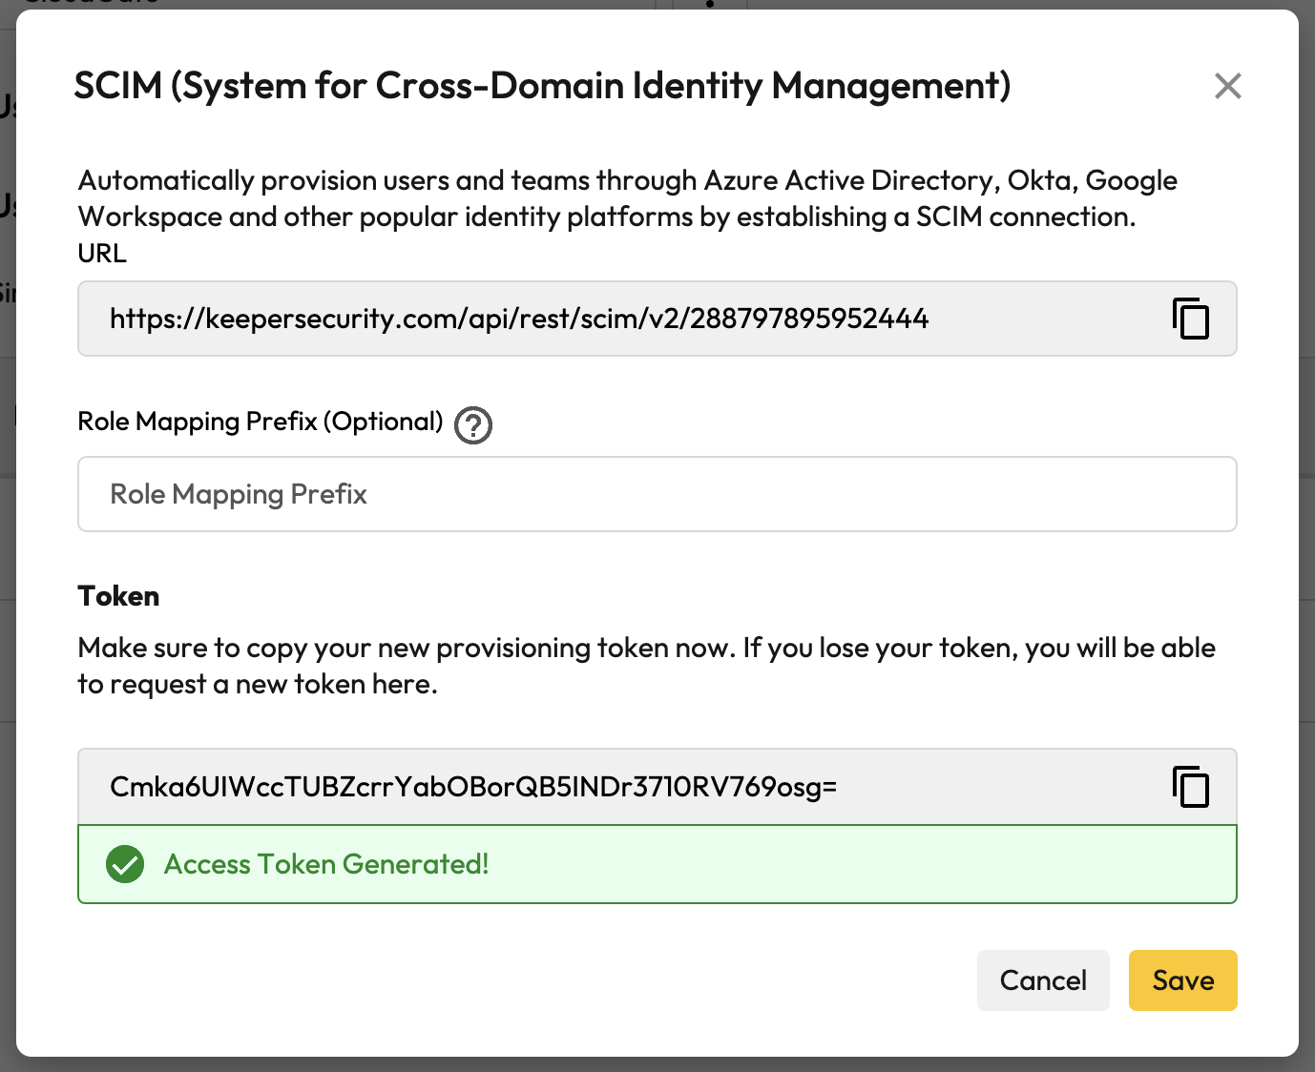Copy the SCIM URL to clipboard
Image resolution: width=1315 pixels, height=1072 pixels.
point(1190,319)
